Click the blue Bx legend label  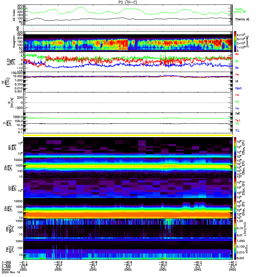[x=237, y=68]
